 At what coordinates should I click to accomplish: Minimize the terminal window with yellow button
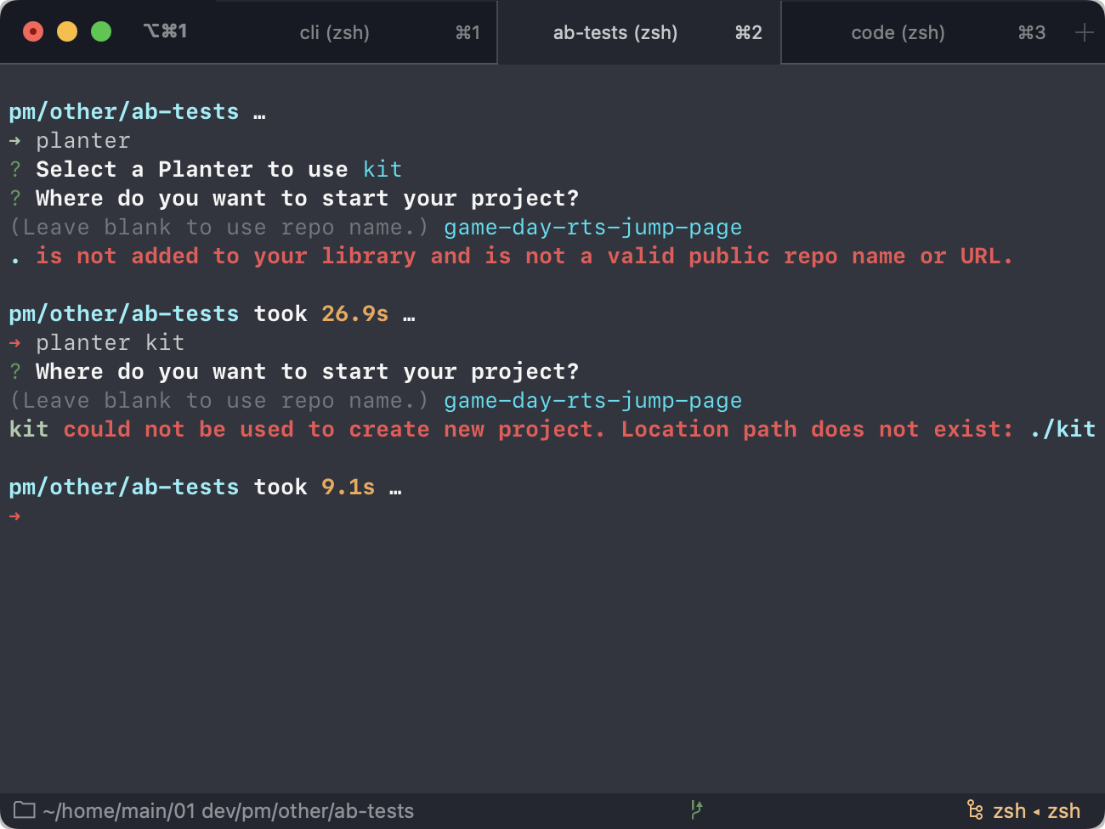click(x=67, y=31)
